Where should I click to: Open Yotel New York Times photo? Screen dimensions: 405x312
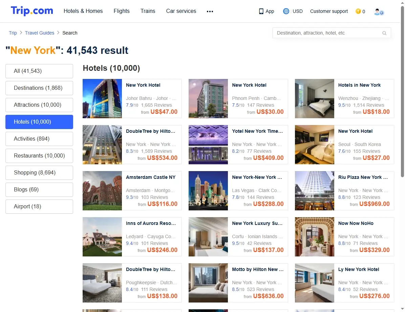click(x=208, y=145)
